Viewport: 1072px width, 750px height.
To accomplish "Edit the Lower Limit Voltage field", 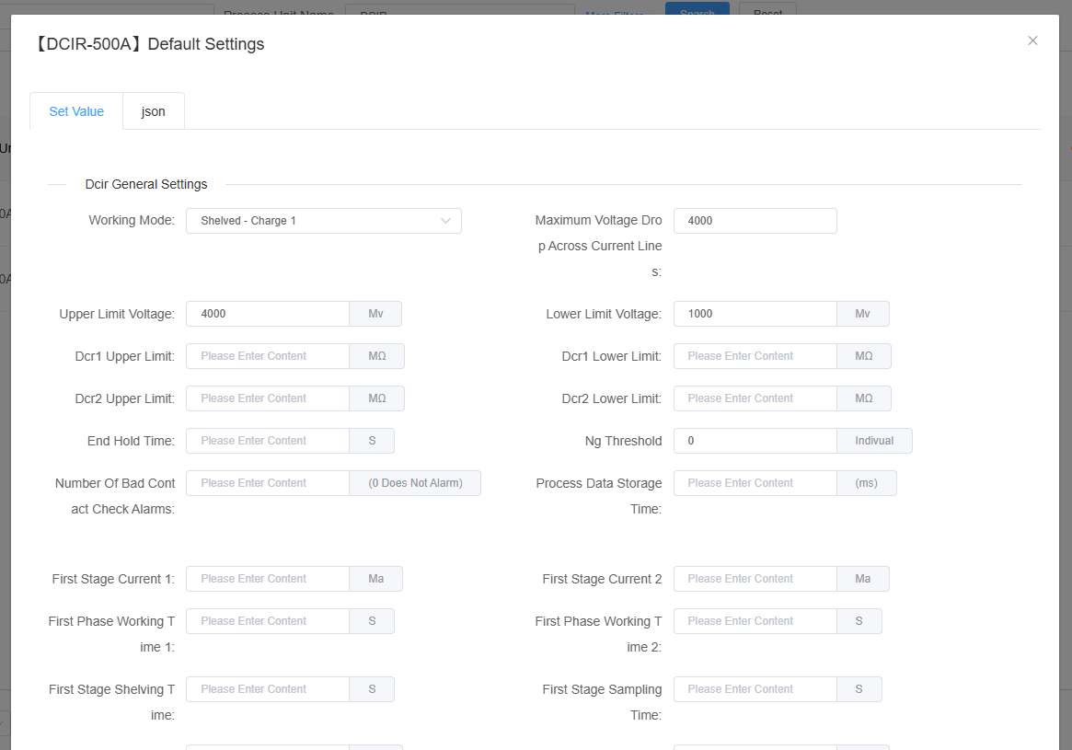I will coord(755,314).
